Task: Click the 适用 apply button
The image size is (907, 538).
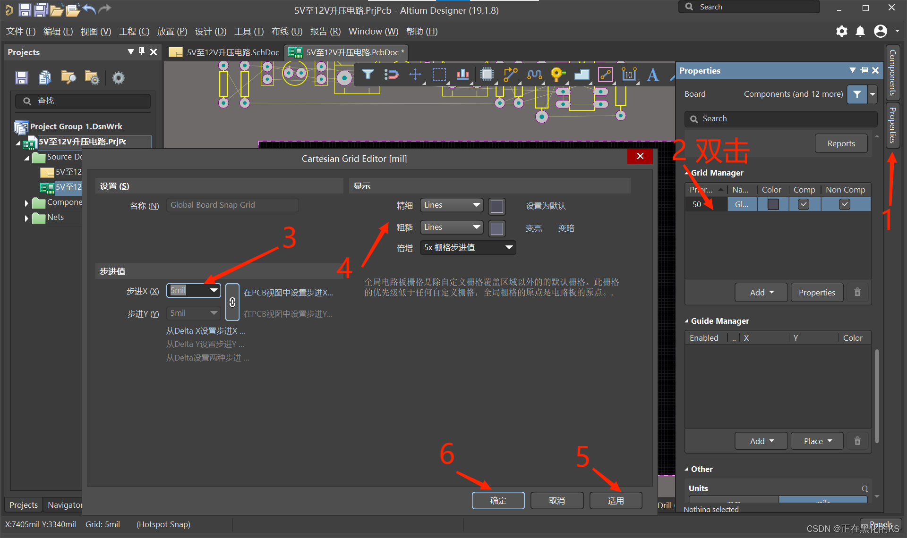Action: (616, 501)
